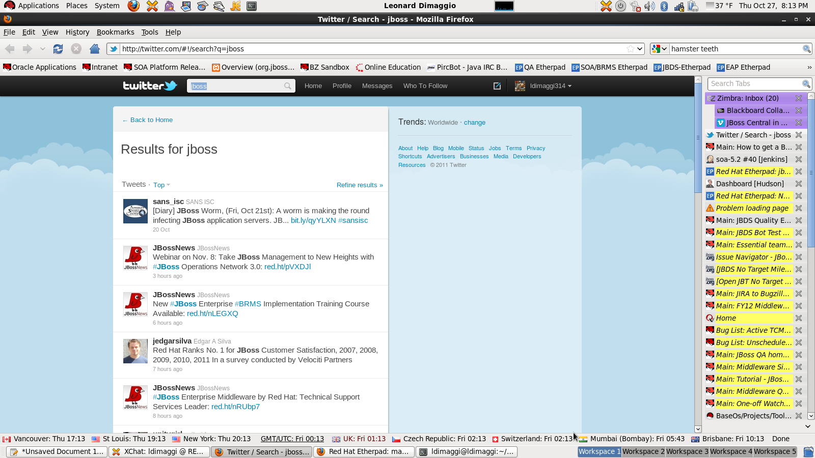815x458 pixels.
Task: Click the Firefox forward arrow button
Action: click(28, 49)
